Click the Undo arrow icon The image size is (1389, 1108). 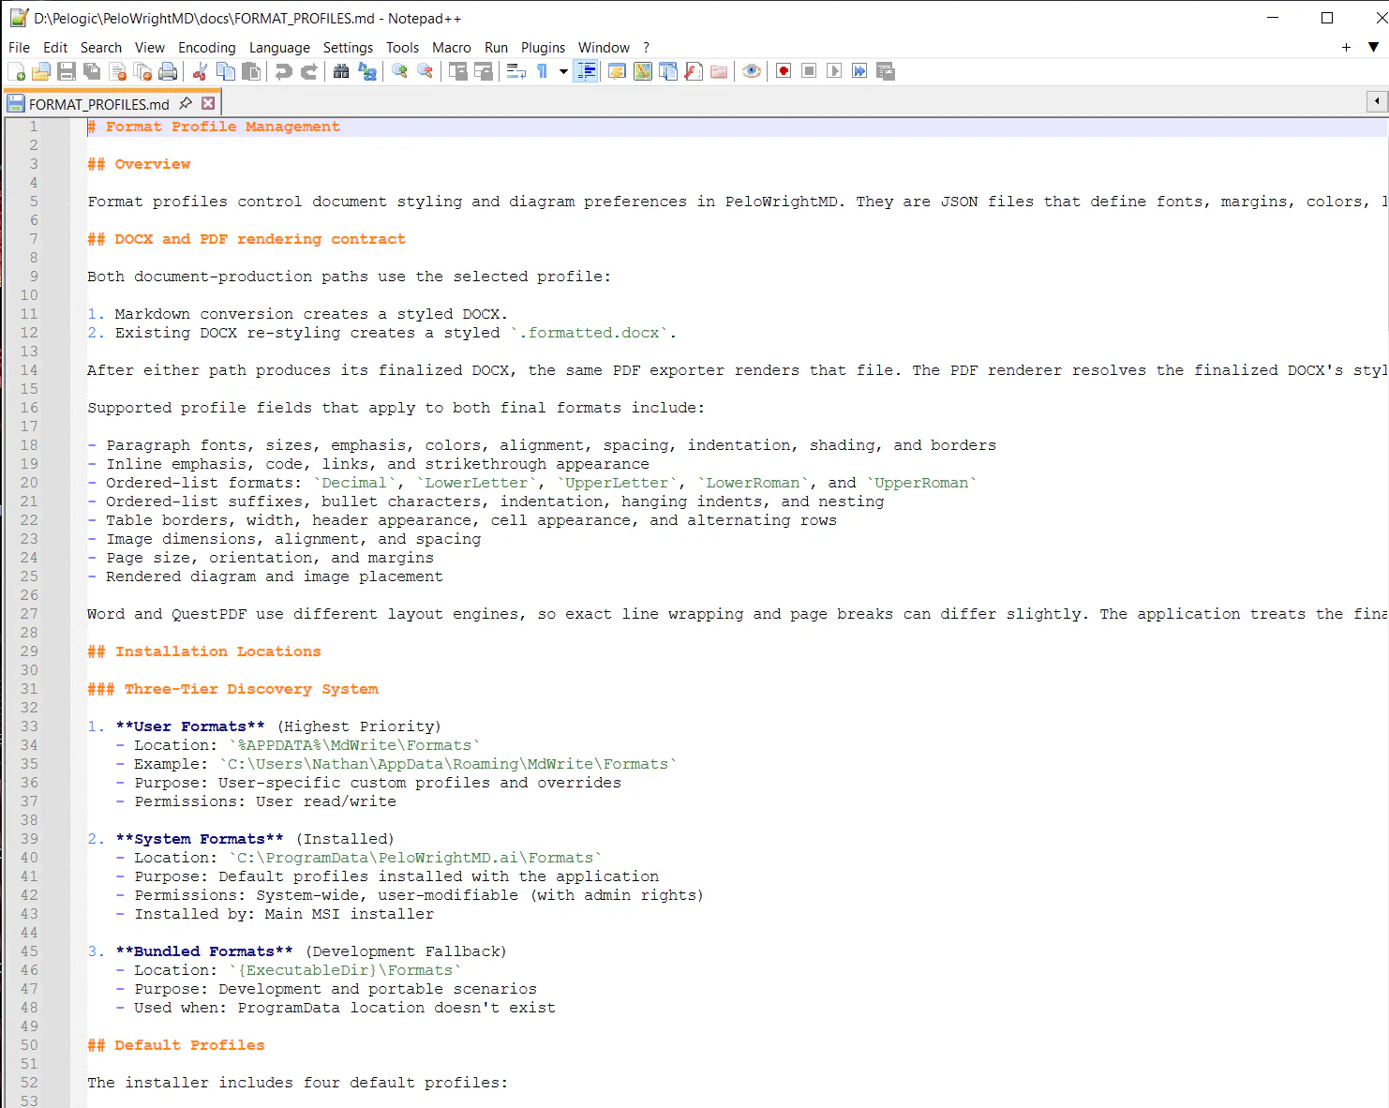283,71
